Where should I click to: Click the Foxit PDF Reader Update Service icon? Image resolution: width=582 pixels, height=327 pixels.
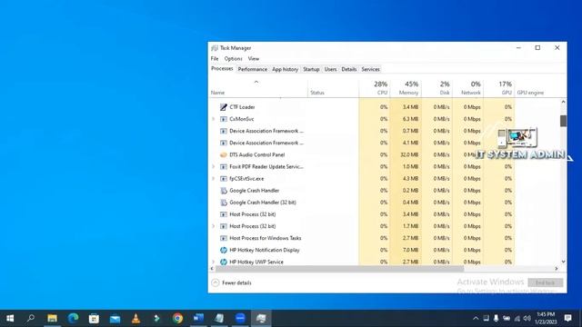224,167
